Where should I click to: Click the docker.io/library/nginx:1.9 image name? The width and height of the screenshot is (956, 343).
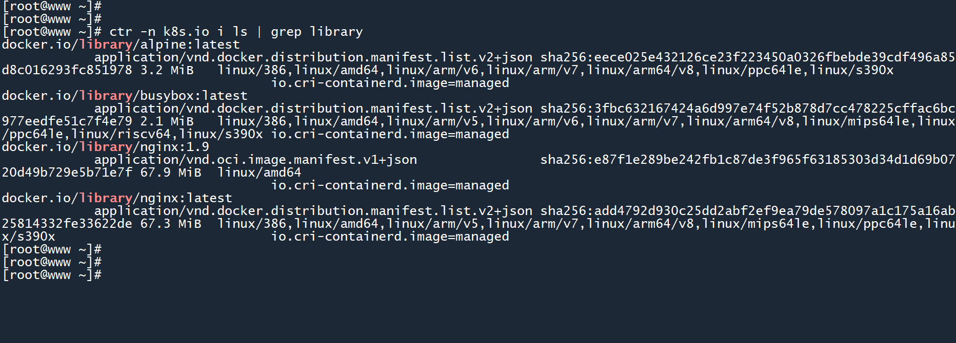point(106,147)
